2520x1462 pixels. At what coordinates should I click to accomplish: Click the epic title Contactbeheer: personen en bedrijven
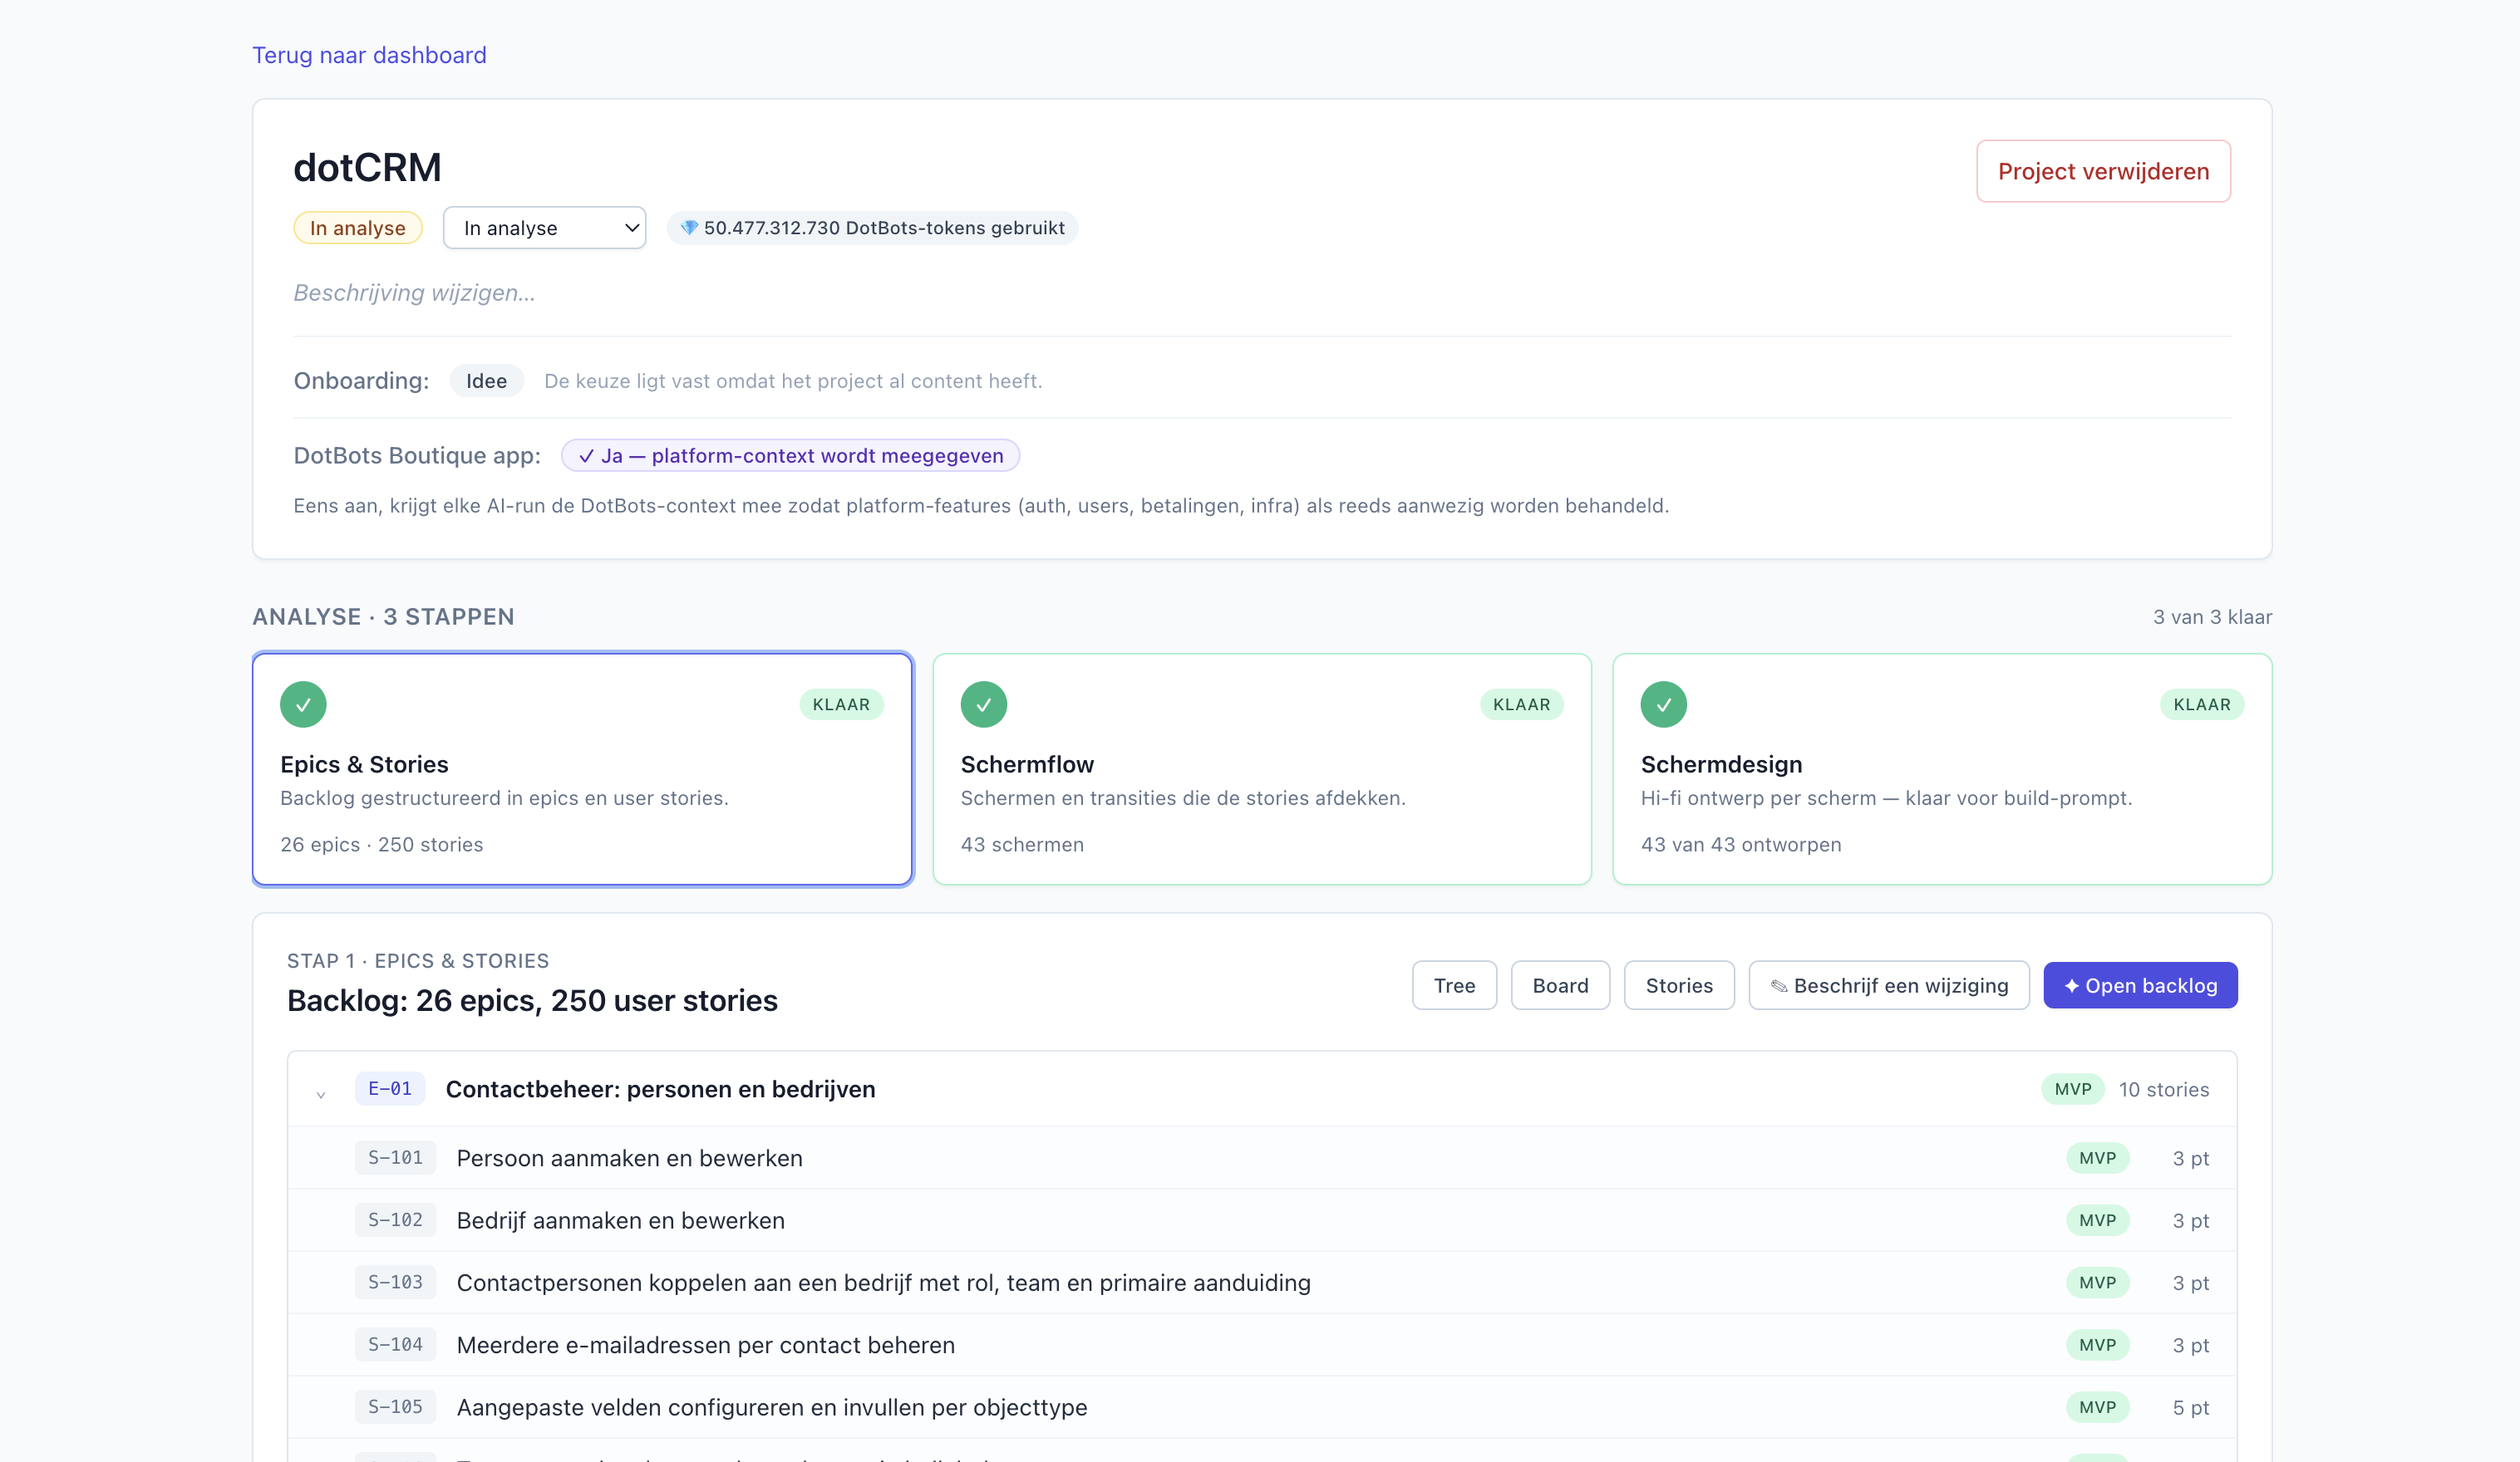pos(660,1089)
